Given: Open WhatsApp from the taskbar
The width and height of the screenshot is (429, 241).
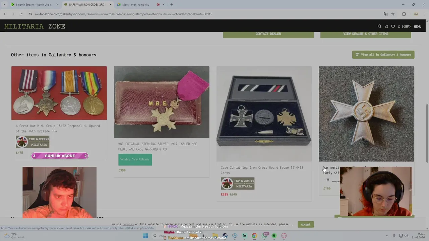Looking at the screenshot, I should pos(264,236).
